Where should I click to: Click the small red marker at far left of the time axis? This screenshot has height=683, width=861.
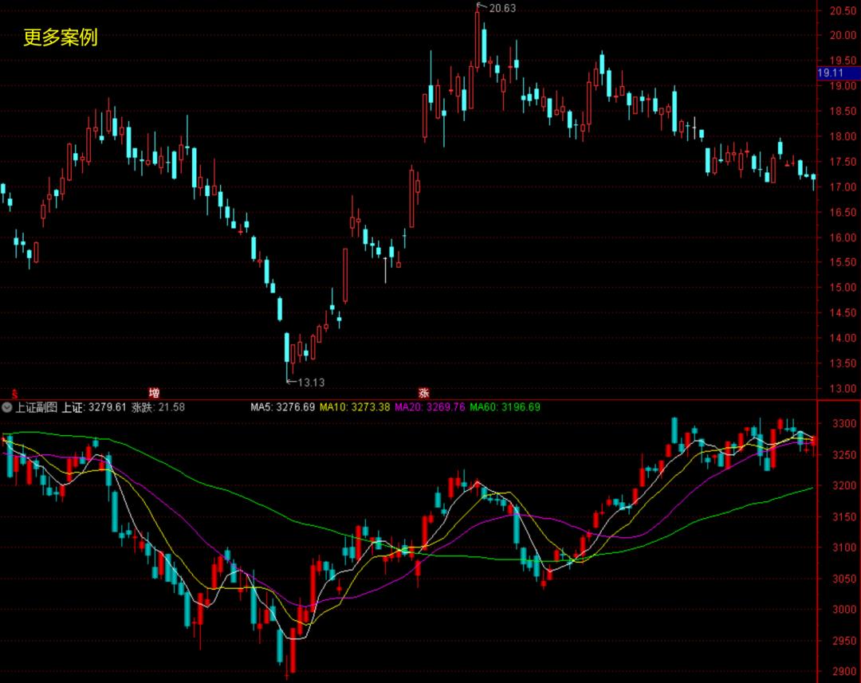coord(14,393)
